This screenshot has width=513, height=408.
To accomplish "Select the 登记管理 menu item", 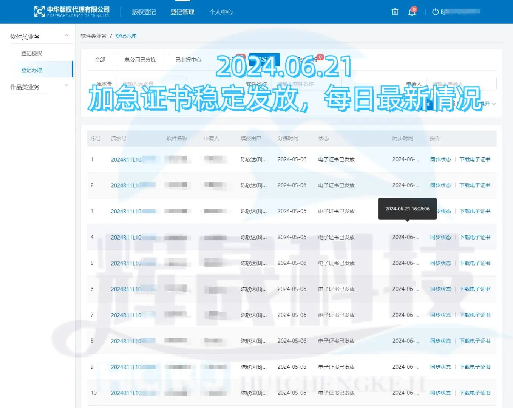I will 182,12.
